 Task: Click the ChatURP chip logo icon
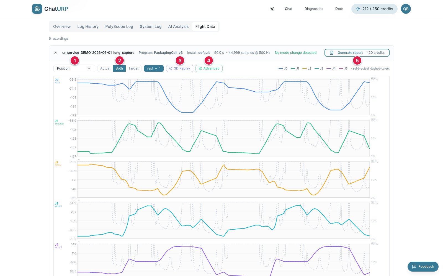coord(37,9)
